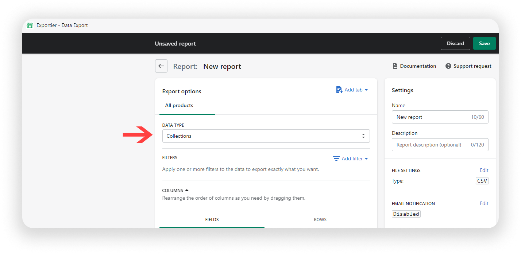Screen dimensions: 521x254
Task: Open the Add filter dropdown
Action: (x=352, y=159)
